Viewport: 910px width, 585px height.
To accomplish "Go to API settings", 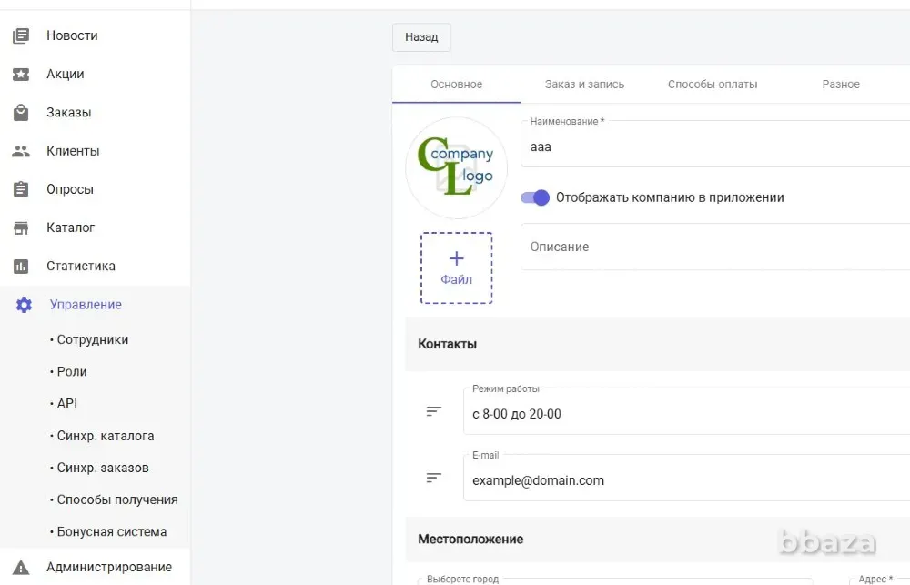I will click(67, 403).
